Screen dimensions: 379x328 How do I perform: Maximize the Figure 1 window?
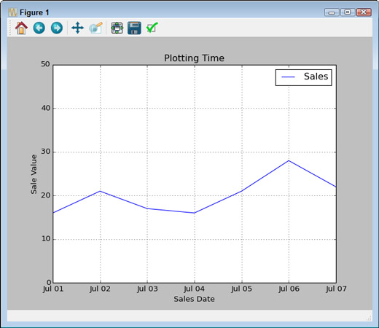348,12
